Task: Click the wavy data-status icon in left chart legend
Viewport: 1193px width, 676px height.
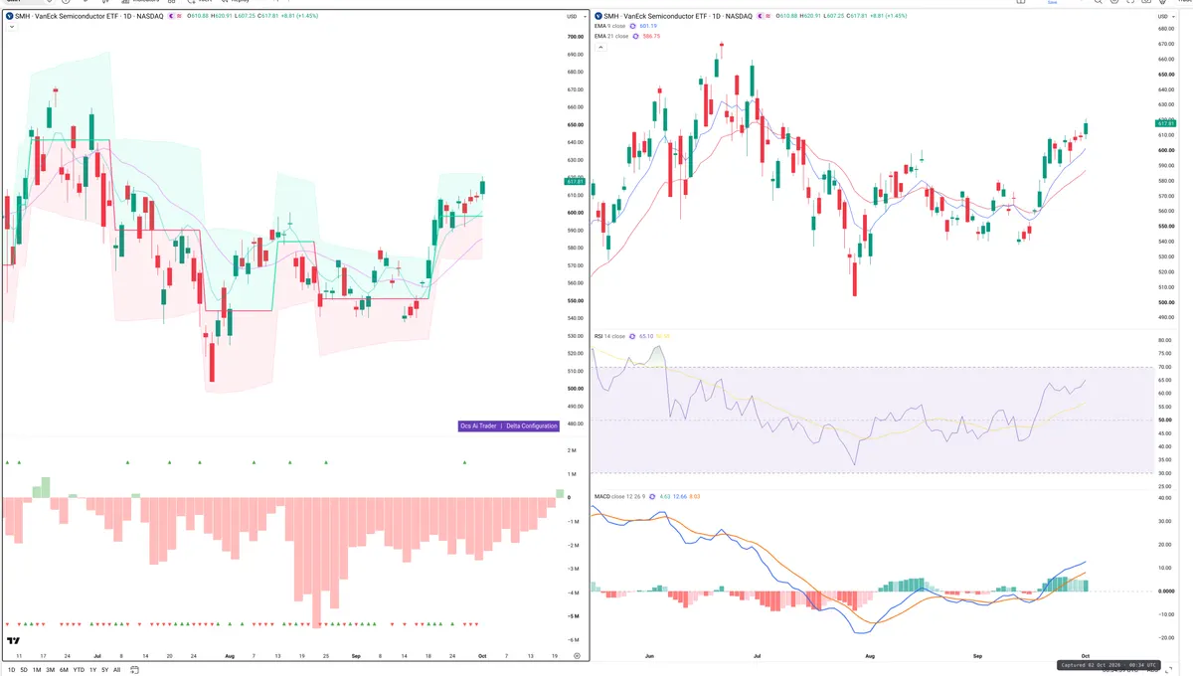Action: pos(181,16)
